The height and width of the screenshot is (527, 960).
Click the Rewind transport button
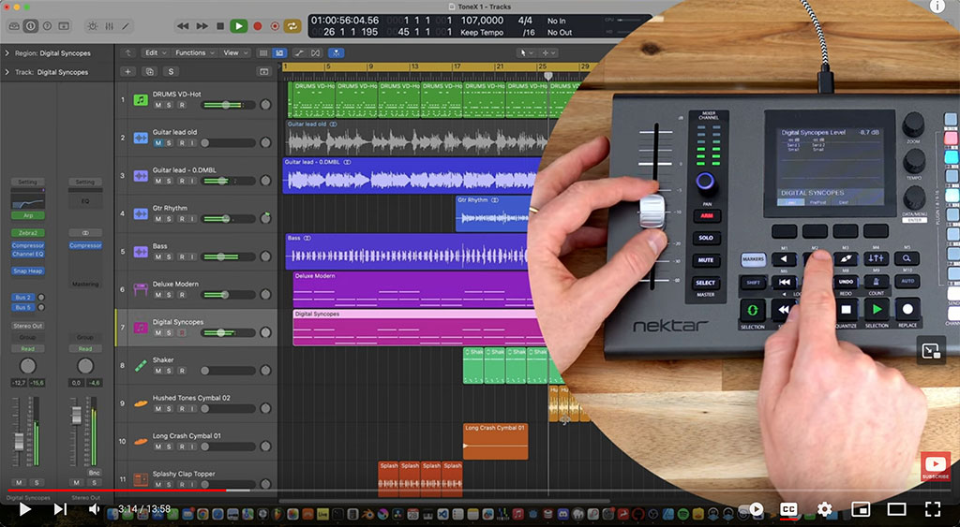point(183,26)
